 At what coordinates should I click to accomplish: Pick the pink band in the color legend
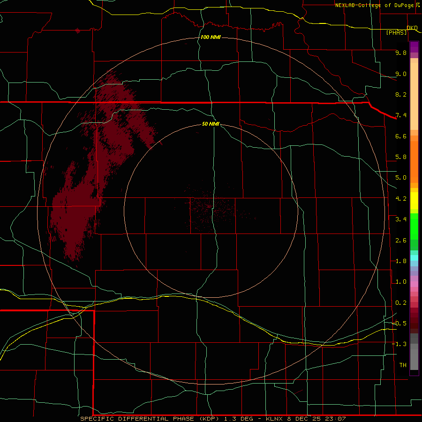[414, 284]
